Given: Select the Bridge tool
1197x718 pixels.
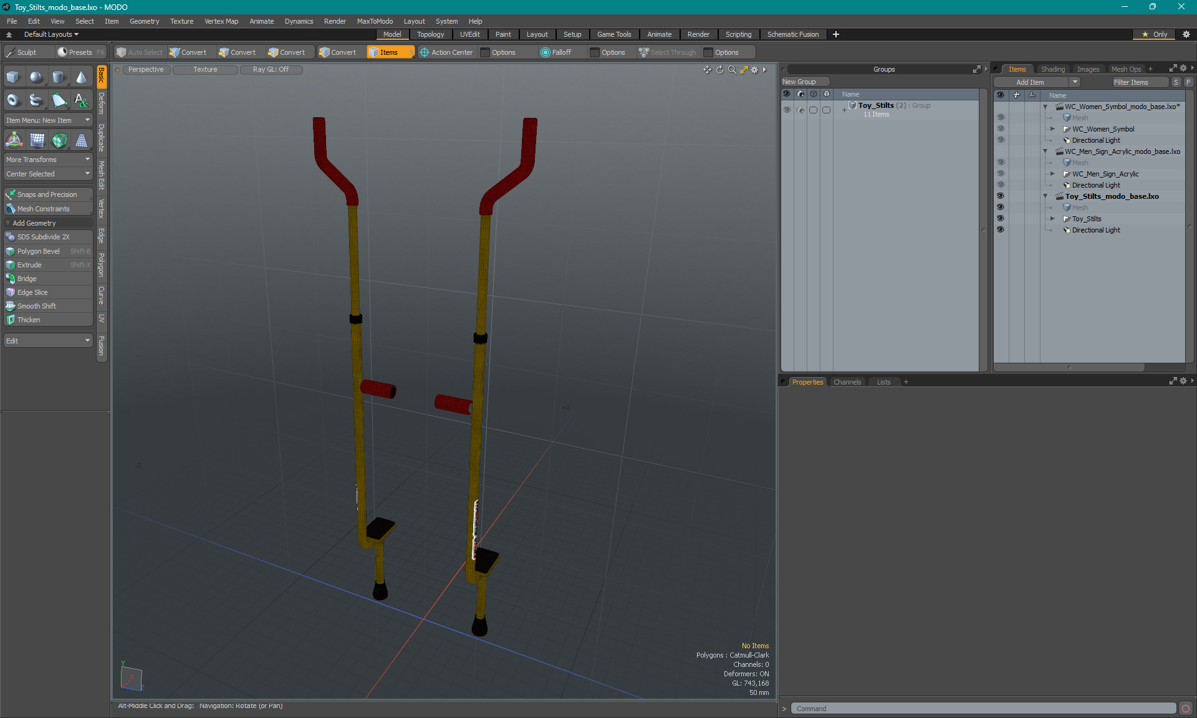Looking at the screenshot, I should click(x=48, y=279).
